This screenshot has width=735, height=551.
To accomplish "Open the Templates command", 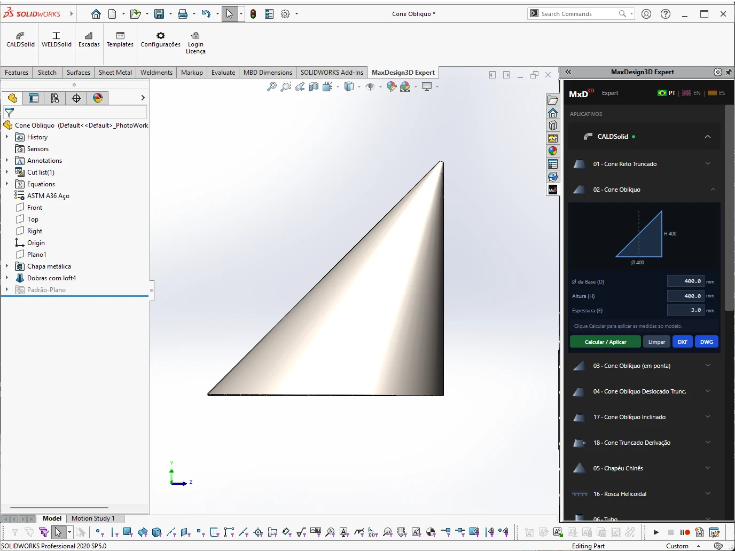I will 120,40.
